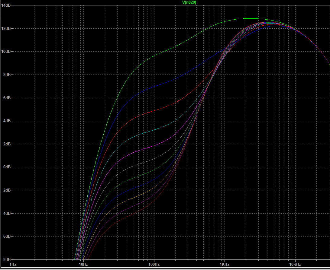Viewport: 330px width, 270px height.
Task: Click the 1KHz frequency axis label
Action: click(x=224, y=264)
